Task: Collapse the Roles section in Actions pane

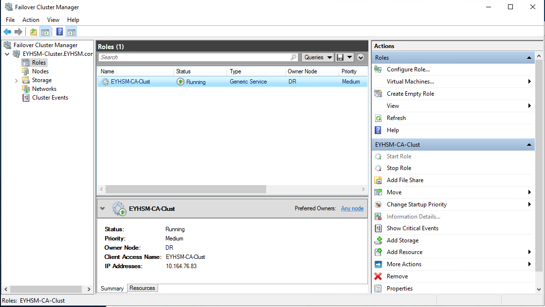Action: (529, 58)
